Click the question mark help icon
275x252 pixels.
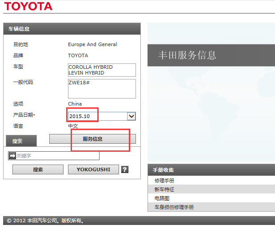[x=125, y=169]
